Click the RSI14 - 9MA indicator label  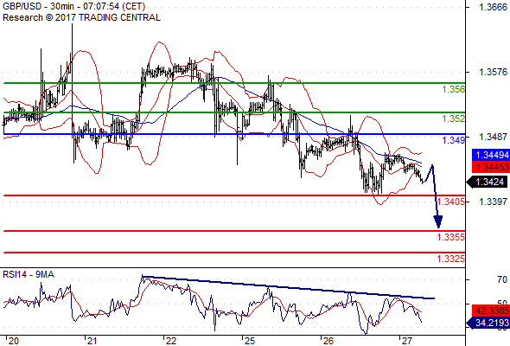pos(29,275)
